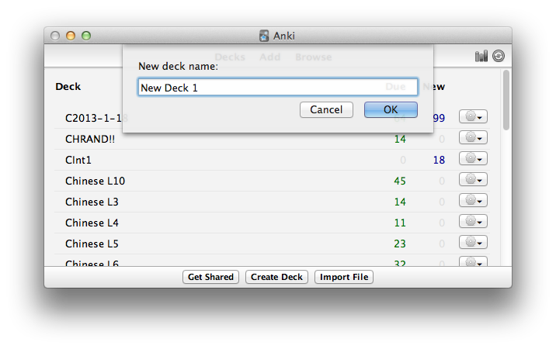Open gear options for C2013-1-1 deck
This screenshot has width=556, height=349.
[x=473, y=116]
